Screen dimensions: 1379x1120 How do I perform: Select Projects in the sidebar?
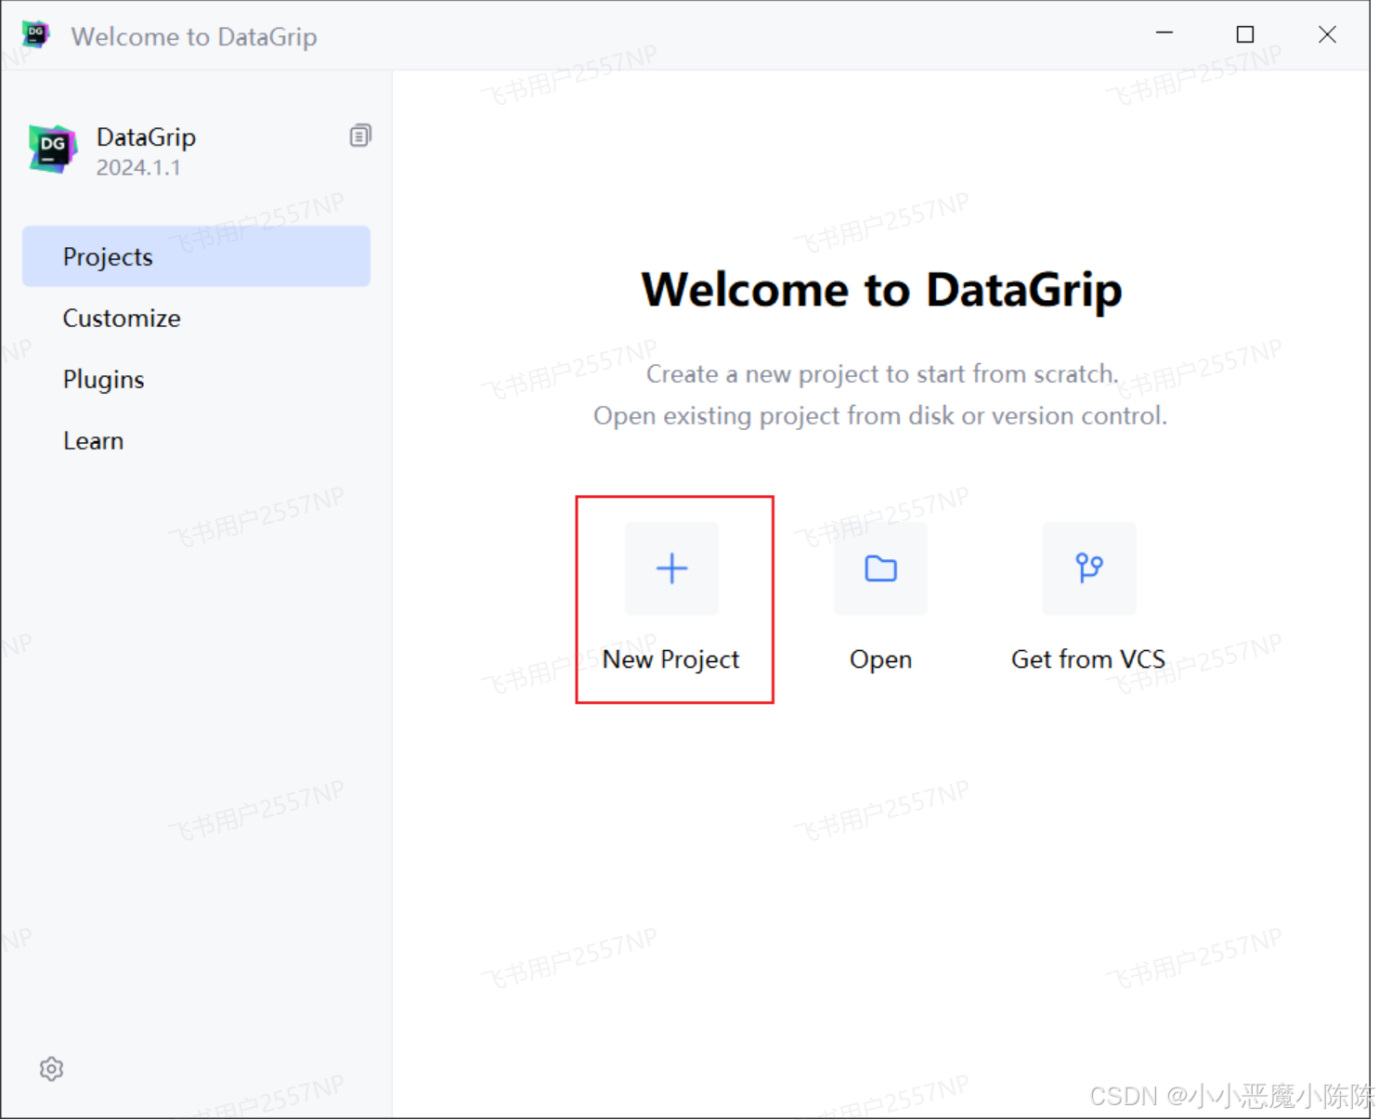108,256
